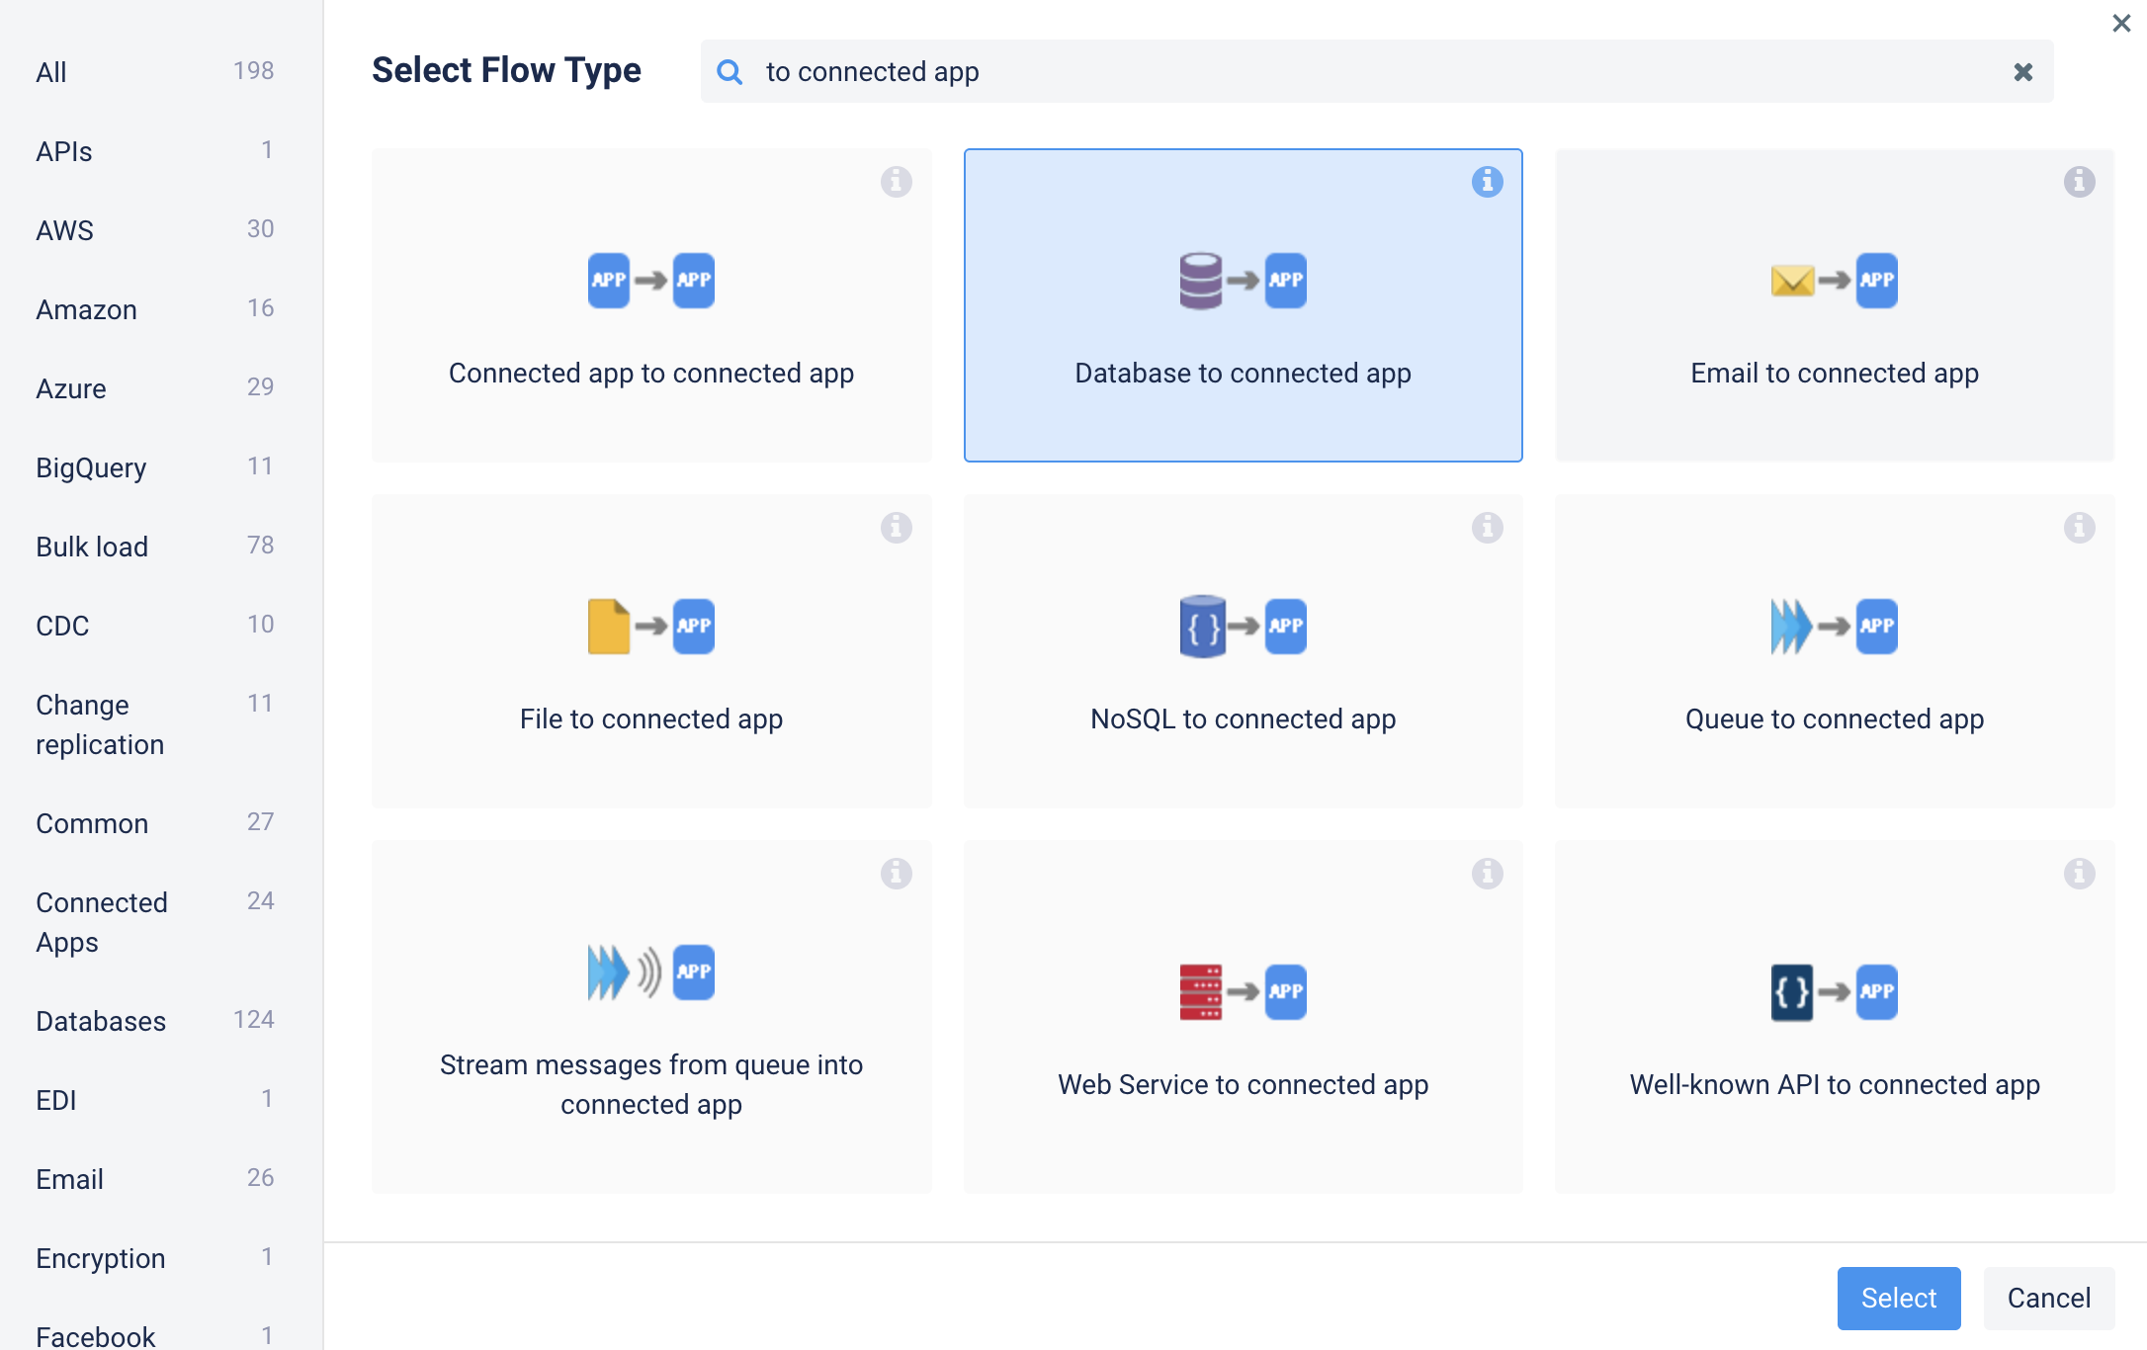Click the search magnifier icon
Viewport: 2147px width, 1350px height.
pos(730,72)
